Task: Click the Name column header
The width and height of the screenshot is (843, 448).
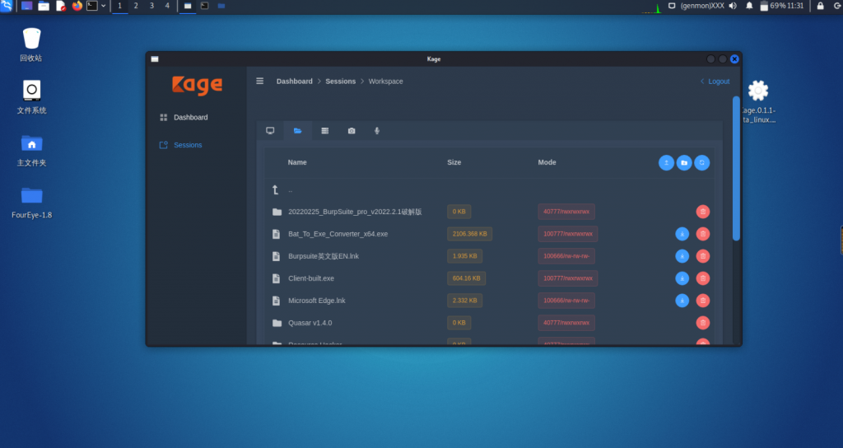Action: 296,162
